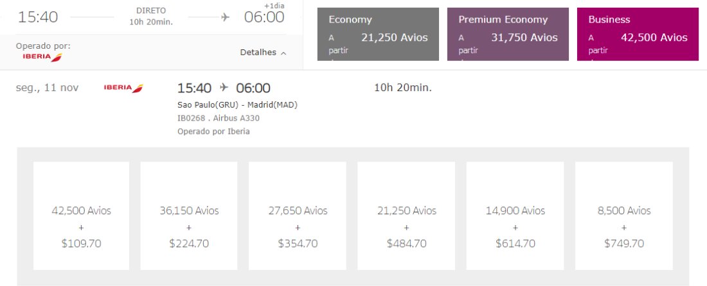Click the chevron arrow next to Detalhes
Screen dimensions: 707x286
[x=283, y=53]
